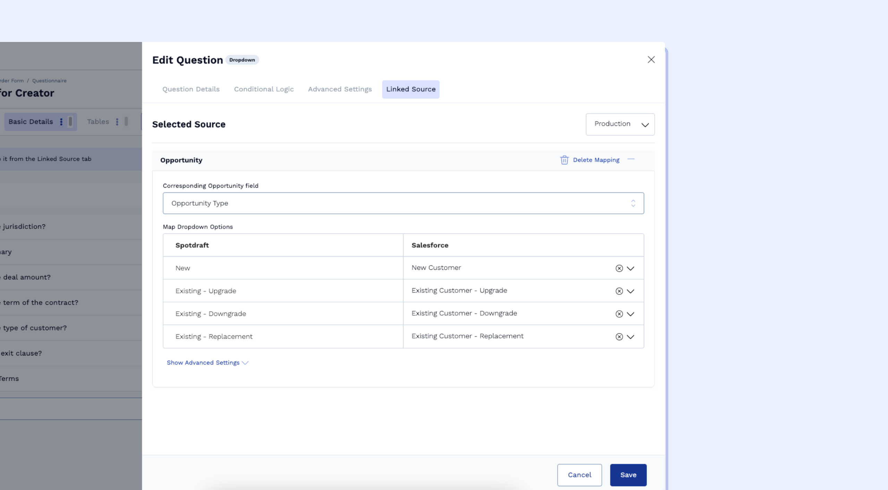Open Basic Details three-dot menu
This screenshot has width=888, height=490.
tap(61, 122)
